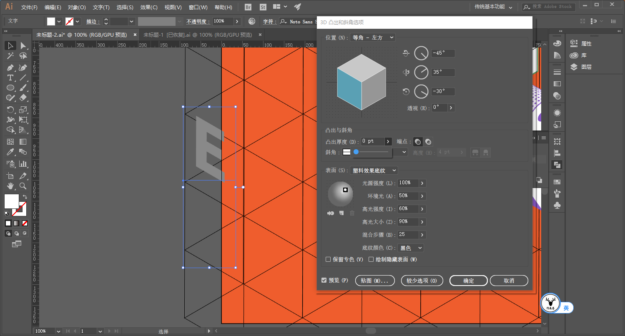This screenshot has height=336, width=625.
Task: Open the 底纹颜色 shading color dropdown
Action: pos(411,248)
